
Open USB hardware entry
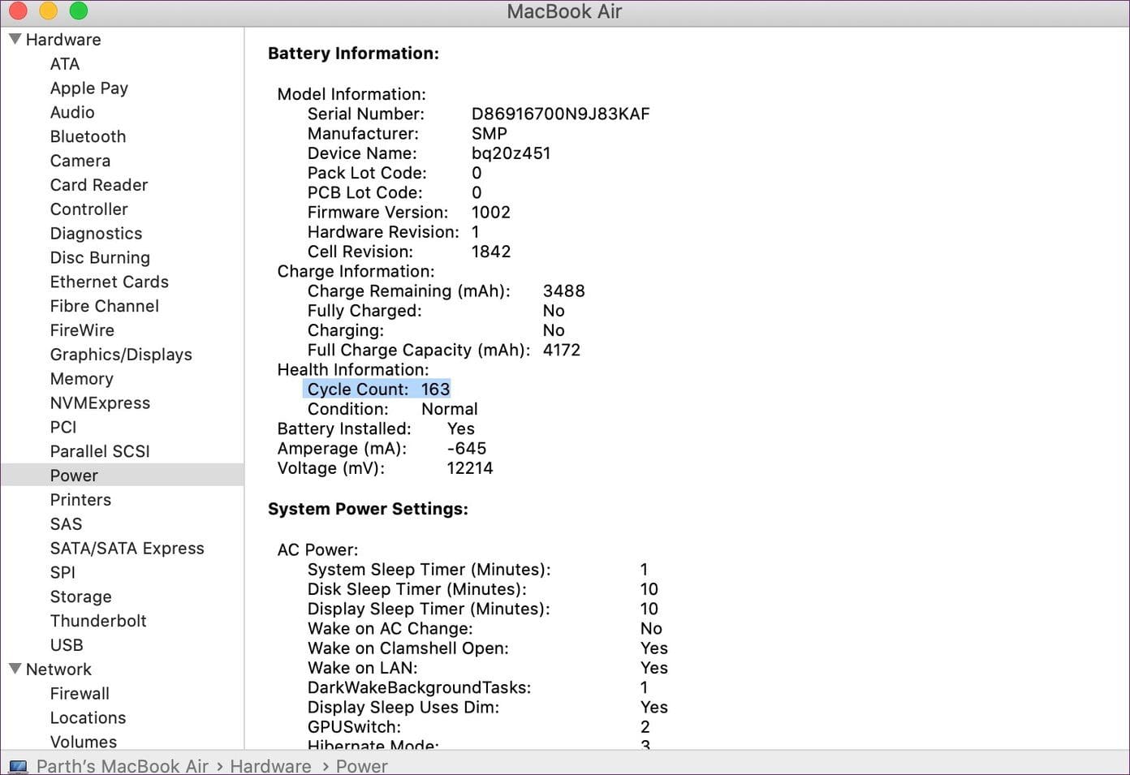(67, 645)
